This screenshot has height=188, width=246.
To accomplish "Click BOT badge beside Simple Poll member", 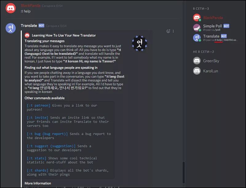I will point(226,26).
